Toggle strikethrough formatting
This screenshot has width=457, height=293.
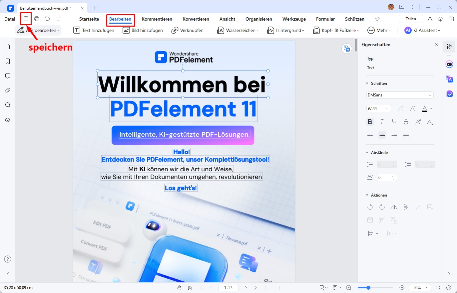(406, 122)
